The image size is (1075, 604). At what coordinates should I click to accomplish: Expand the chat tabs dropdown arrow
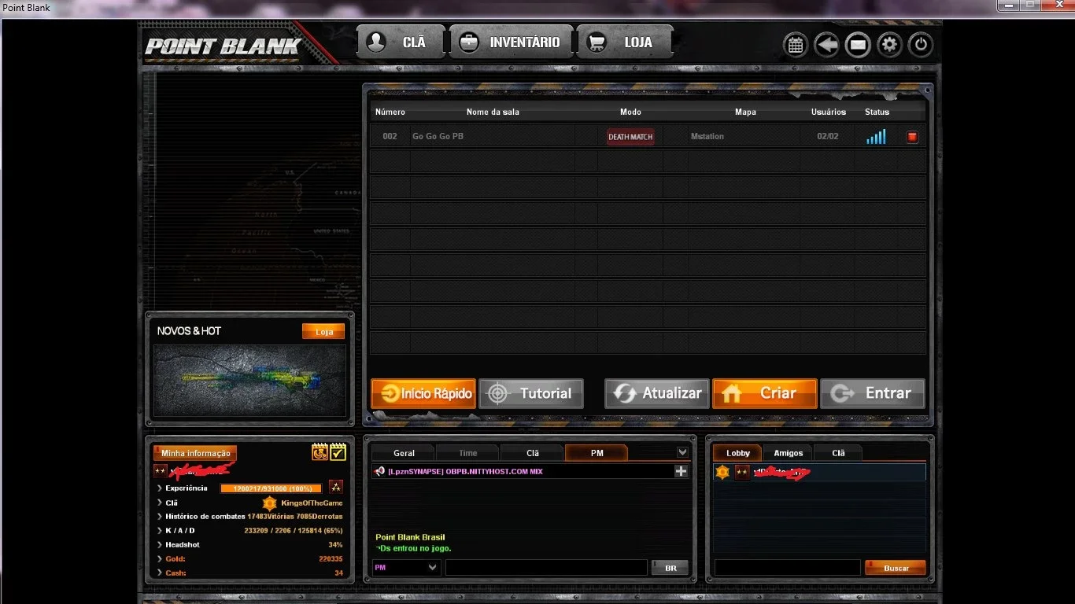click(682, 452)
